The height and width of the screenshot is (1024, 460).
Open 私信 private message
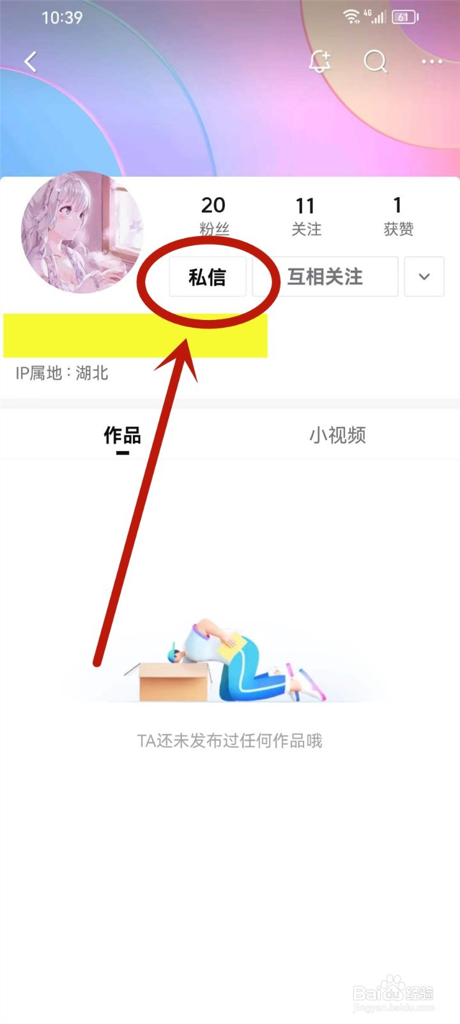coord(208,276)
